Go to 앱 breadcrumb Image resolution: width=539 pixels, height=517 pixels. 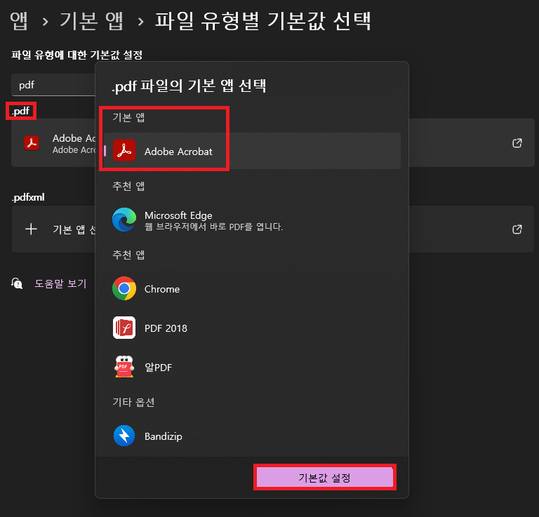click(x=19, y=20)
